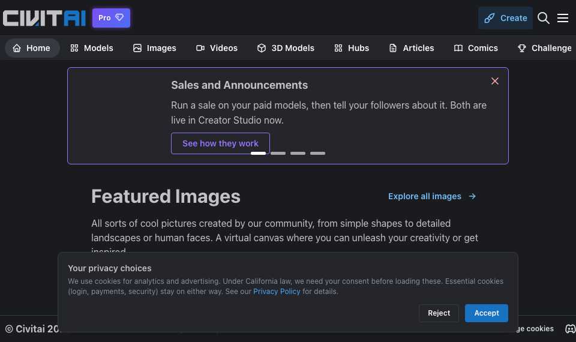576x342 pixels.
Task: Click See how they work button
Action: click(x=220, y=143)
